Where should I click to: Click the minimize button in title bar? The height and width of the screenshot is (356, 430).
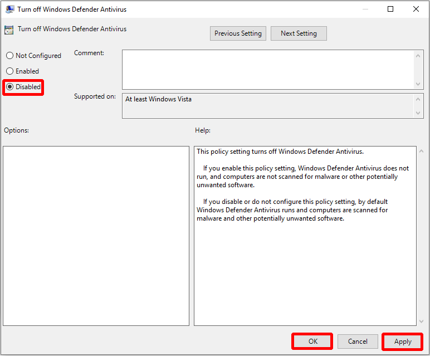[x=365, y=9]
